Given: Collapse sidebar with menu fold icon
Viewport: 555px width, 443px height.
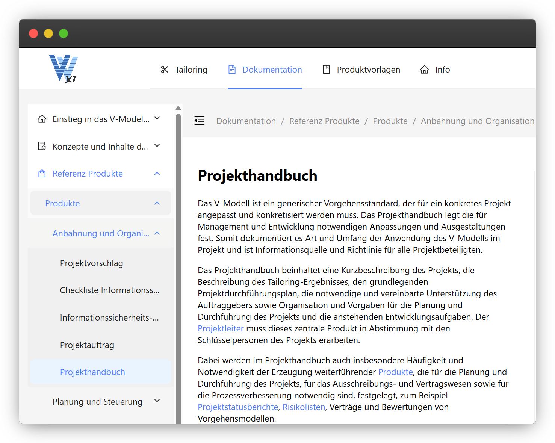Looking at the screenshot, I should coord(200,121).
